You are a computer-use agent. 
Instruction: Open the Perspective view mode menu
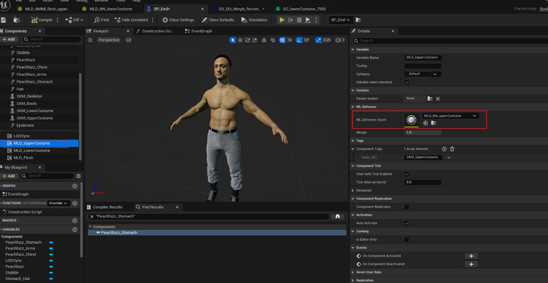(109, 40)
